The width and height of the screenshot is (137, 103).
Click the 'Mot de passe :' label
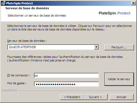[x=17, y=83]
